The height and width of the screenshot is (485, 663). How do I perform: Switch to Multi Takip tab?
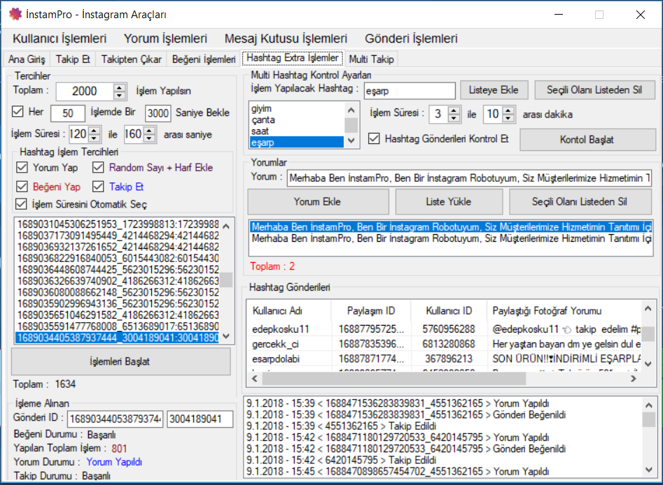click(x=371, y=59)
